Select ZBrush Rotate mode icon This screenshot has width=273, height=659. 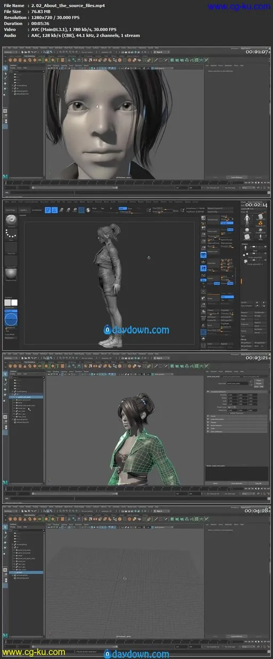coord(75,210)
